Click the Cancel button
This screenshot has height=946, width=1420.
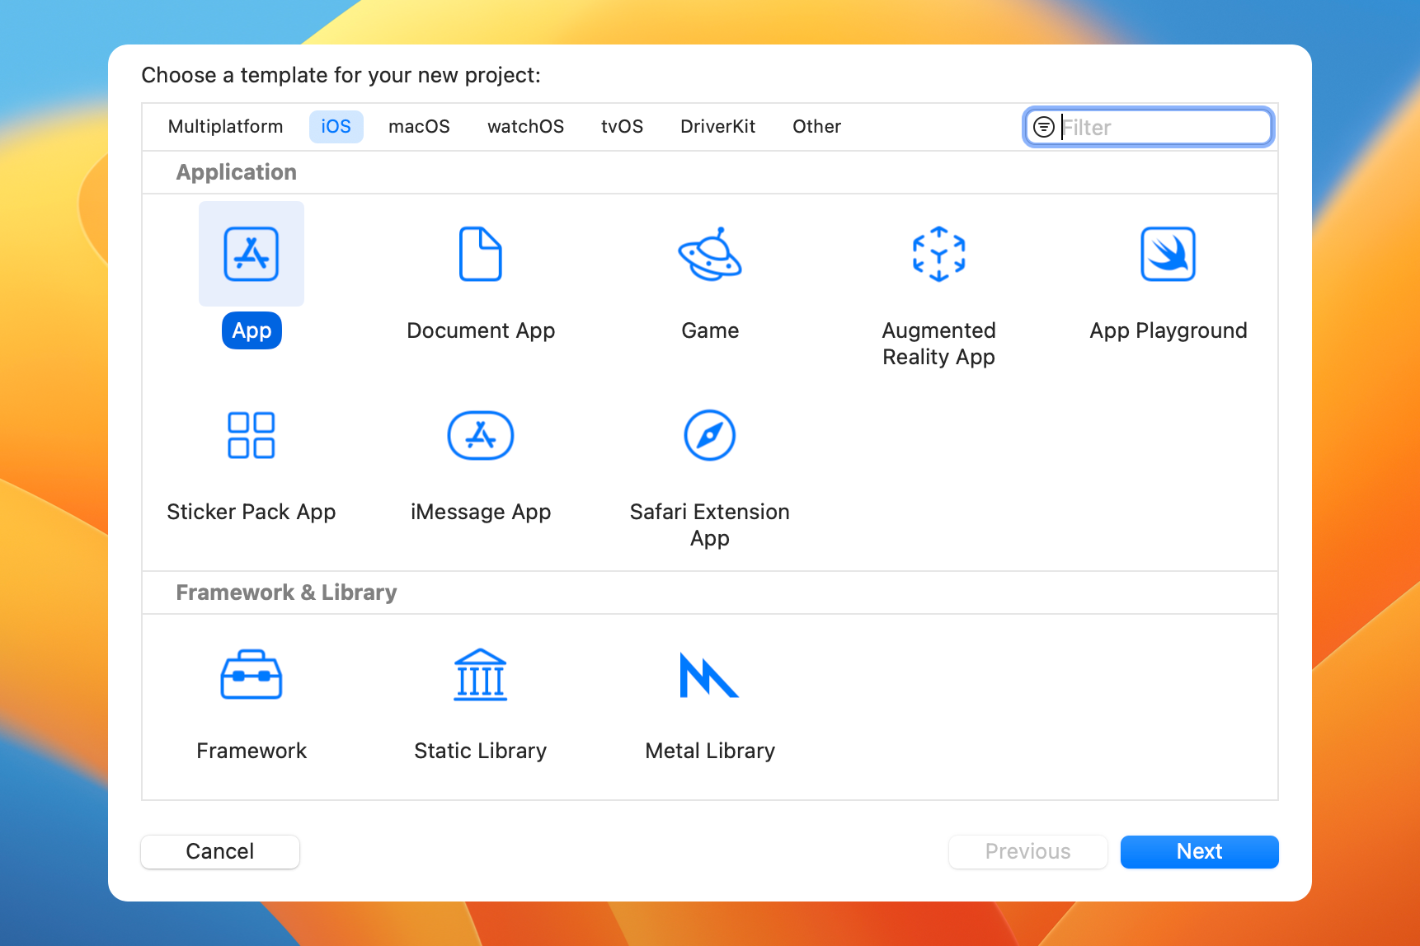click(x=220, y=851)
